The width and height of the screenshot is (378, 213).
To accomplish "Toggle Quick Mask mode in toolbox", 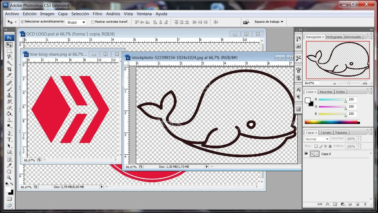I will point(9,199).
